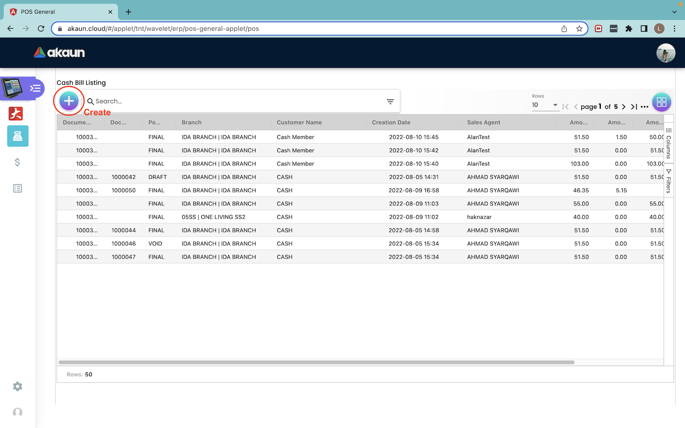This screenshot has height=428, width=685.
Task: Expand the Columns side panel
Action: coord(669,143)
